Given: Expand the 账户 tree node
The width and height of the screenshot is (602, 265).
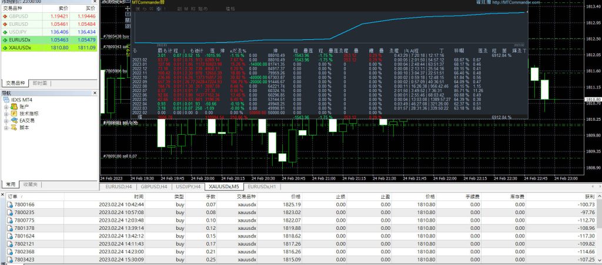Looking at the screenshot, I should 6,108.
